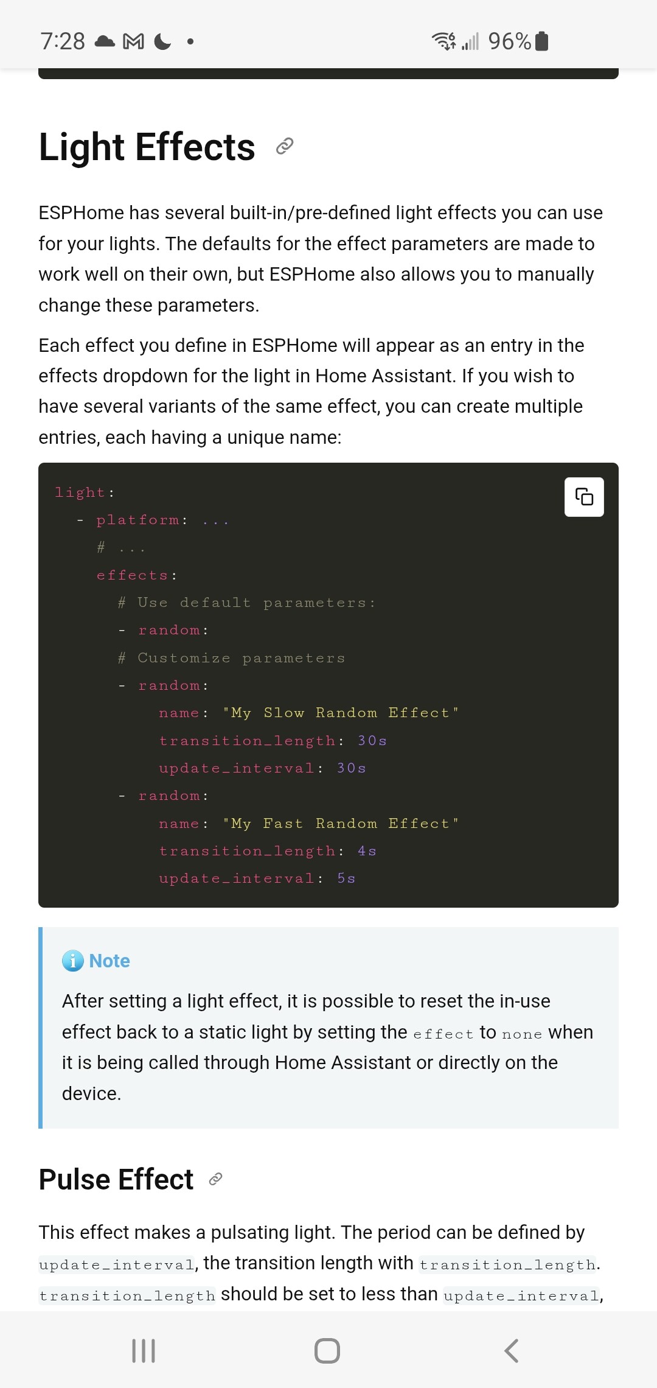
Task: Tap the Note label text
Action: (109, 961)
